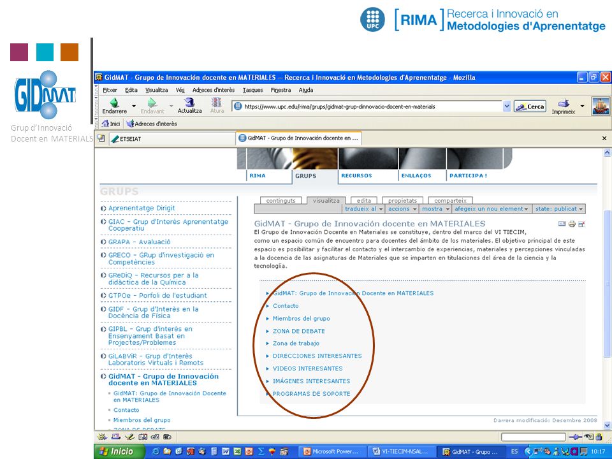Click the Imprimeix printer icon
The width and height of the screenshot is (612, 459).
(564, 103)
